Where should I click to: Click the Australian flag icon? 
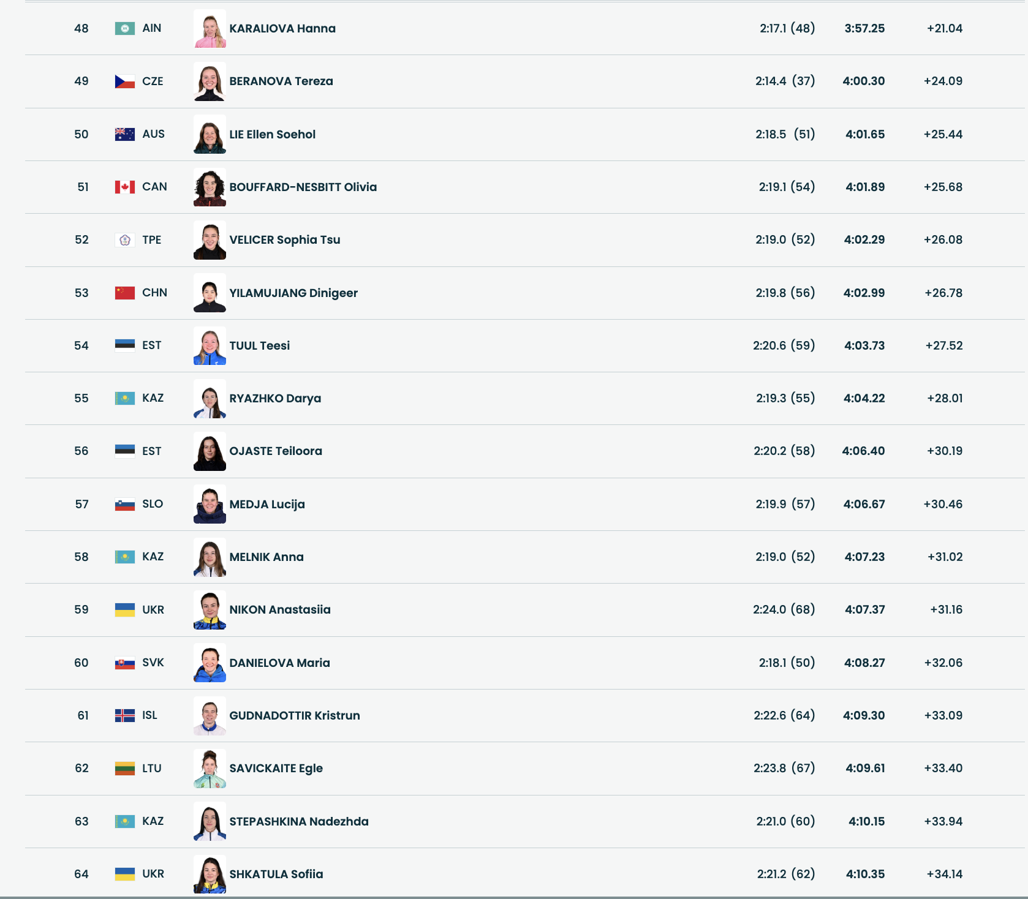[124, 134]
